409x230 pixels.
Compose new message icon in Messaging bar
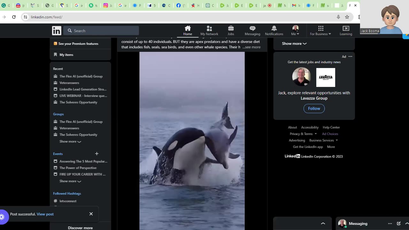399,224
